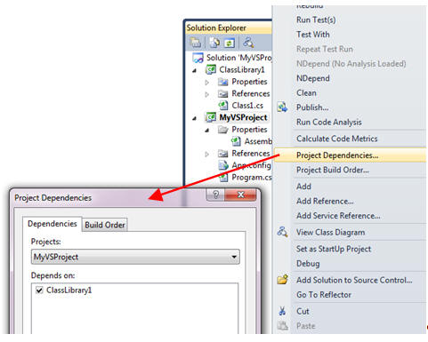The height and width of the screenshot is (342, 428).
Task: Collapse the ClassLibrary1 project node
Action: 195,70
